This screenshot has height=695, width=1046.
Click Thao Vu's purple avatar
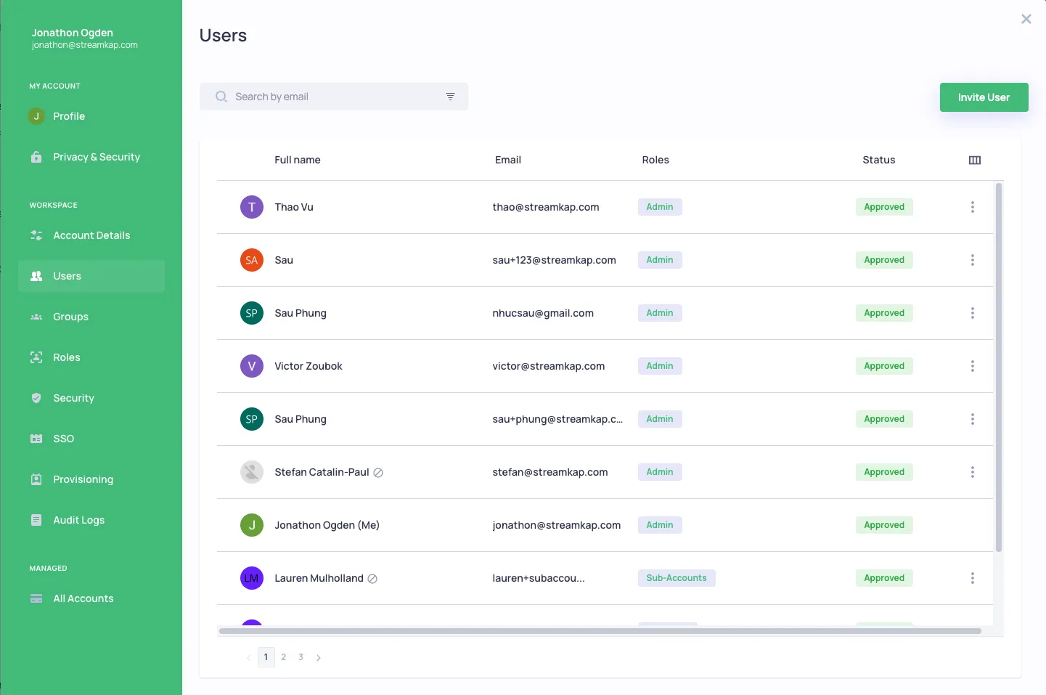252,207
